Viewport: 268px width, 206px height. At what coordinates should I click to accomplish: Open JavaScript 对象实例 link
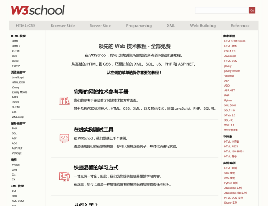tap(235, 193)
